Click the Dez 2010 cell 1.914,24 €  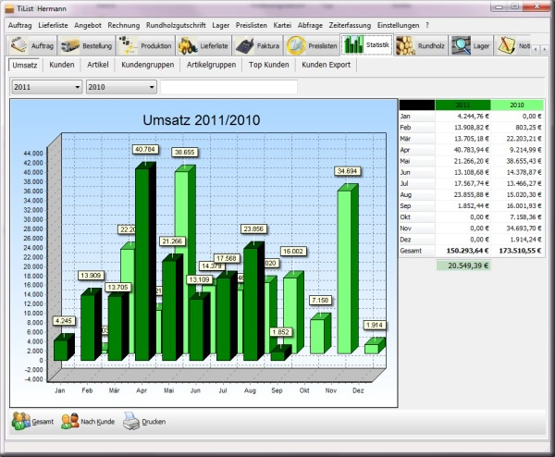click(517, 240)
